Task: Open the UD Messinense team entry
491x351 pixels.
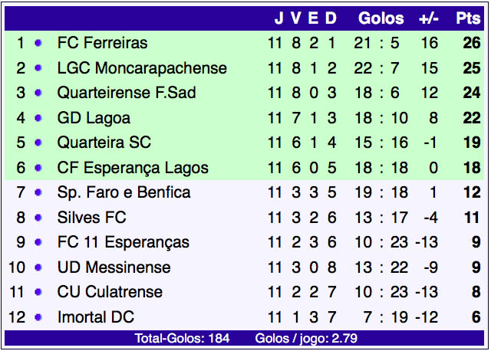Action: [114, 267]
